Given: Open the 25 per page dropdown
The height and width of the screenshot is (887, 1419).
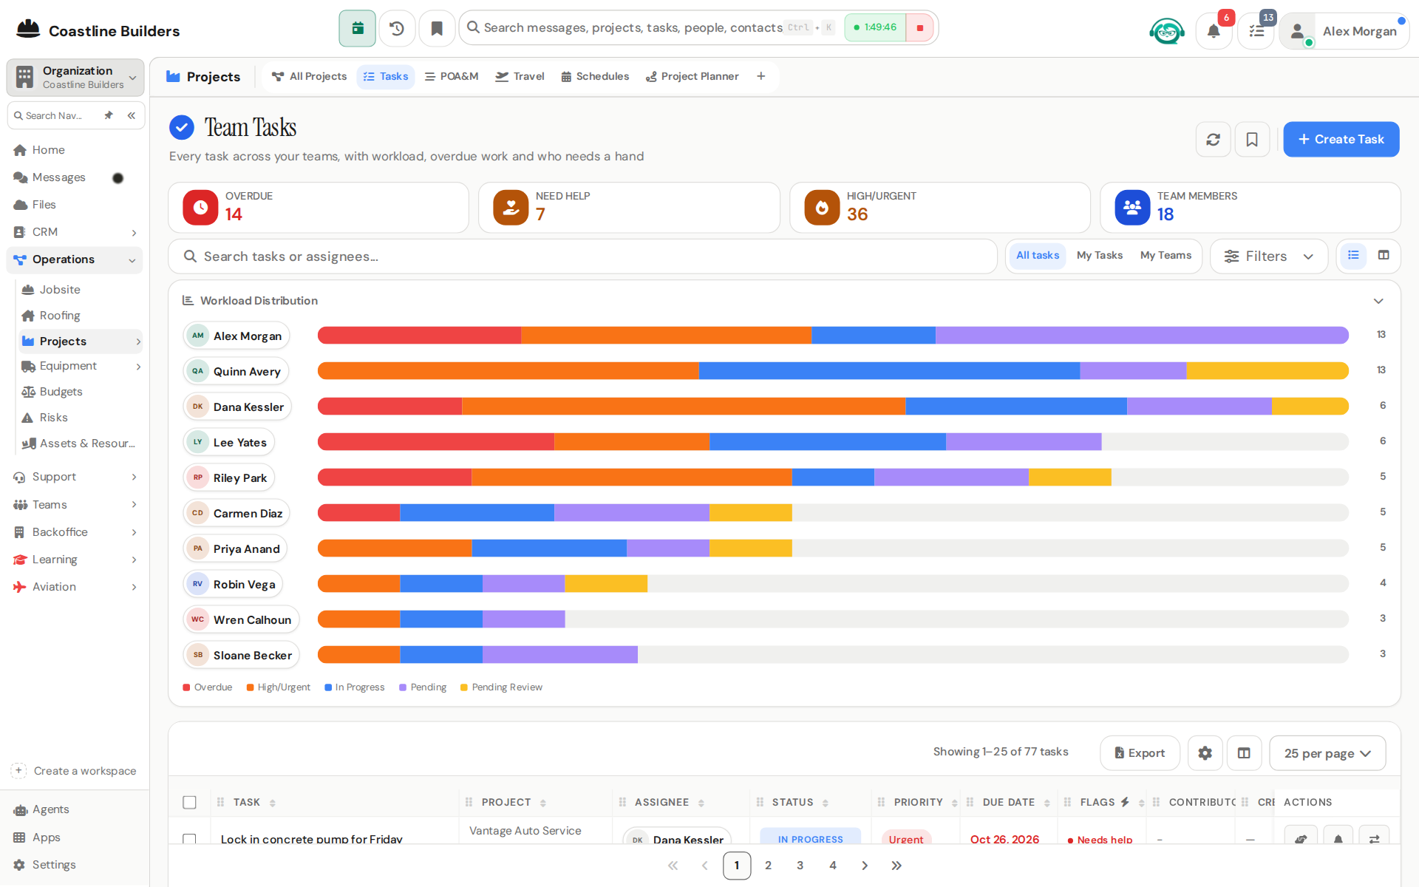Looking at the screenshot, I should [x=1327, y=753].
